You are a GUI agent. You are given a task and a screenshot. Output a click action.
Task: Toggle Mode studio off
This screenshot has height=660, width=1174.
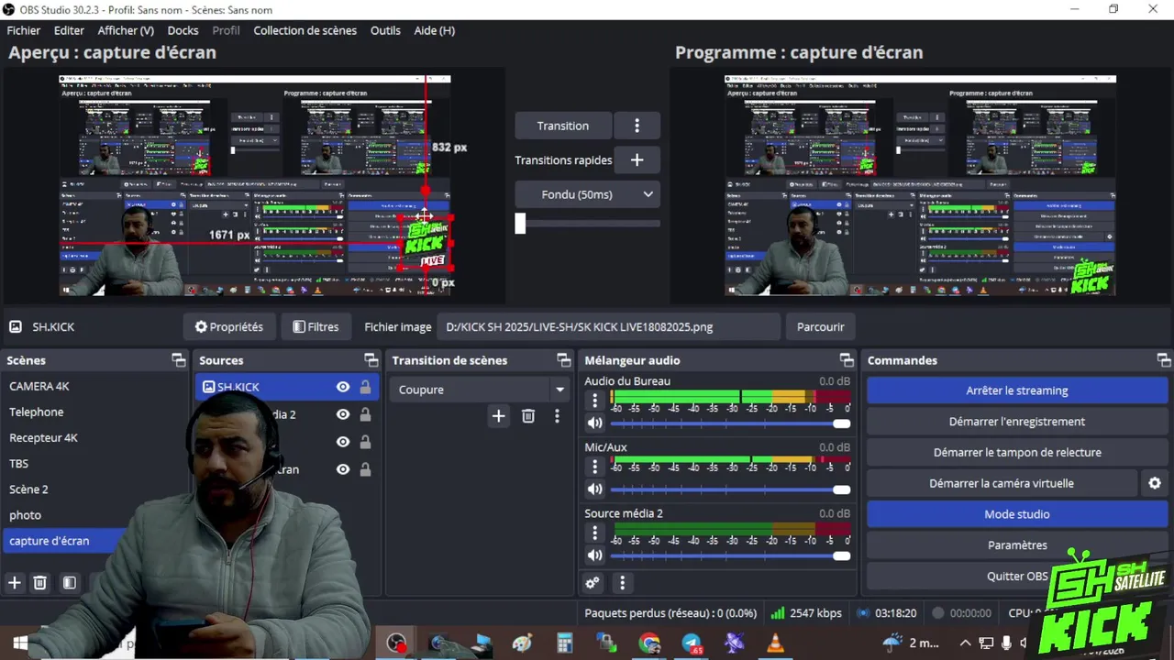click(x=1016, y=514)
